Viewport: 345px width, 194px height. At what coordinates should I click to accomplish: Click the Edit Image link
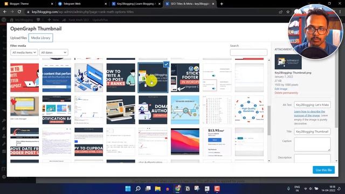click(281, 89)
